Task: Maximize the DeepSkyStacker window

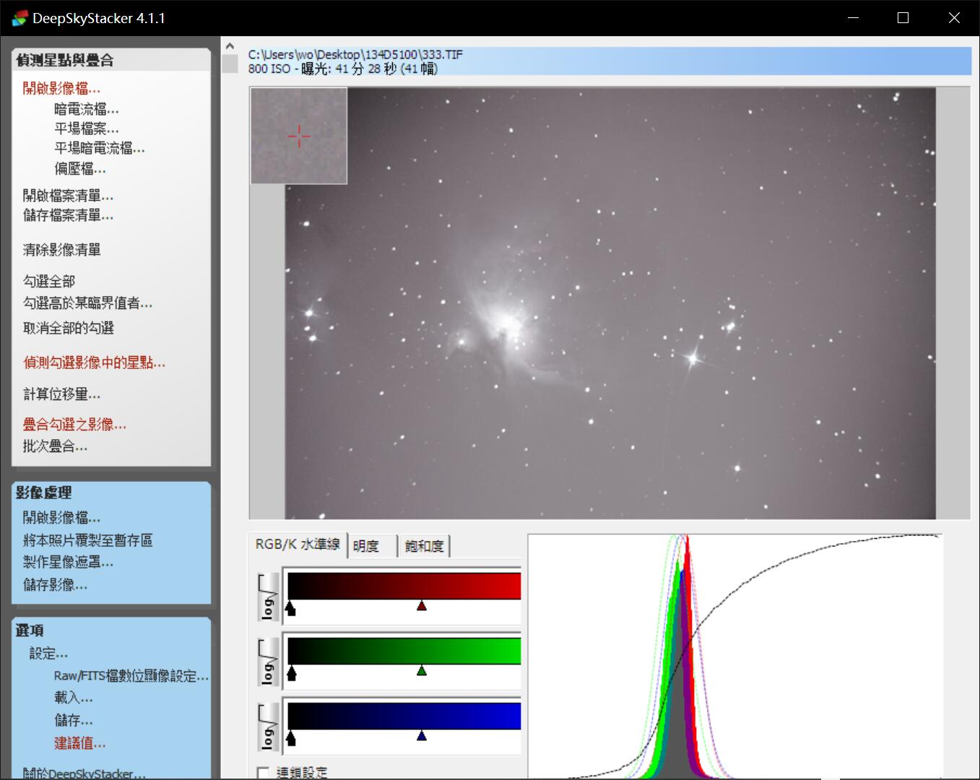Action: click(903, 18)
